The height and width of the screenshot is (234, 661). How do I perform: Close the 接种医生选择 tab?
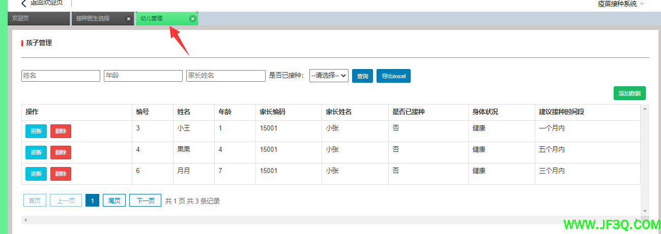129,19
